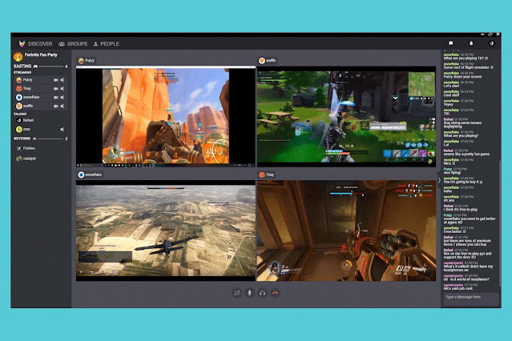
Task: Select Tkay in the Streaming list
Action: (41, 88)
